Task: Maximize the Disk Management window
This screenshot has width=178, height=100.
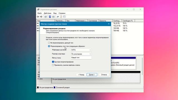Action: tap(134, 9)
